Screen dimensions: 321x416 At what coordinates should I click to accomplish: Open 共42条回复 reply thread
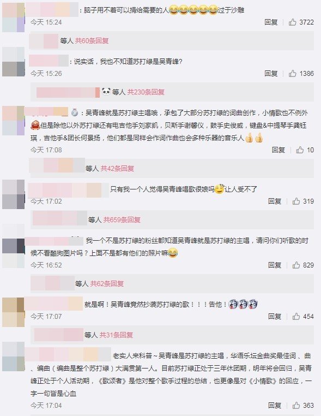pyautogui.click(x=117, y=169)
